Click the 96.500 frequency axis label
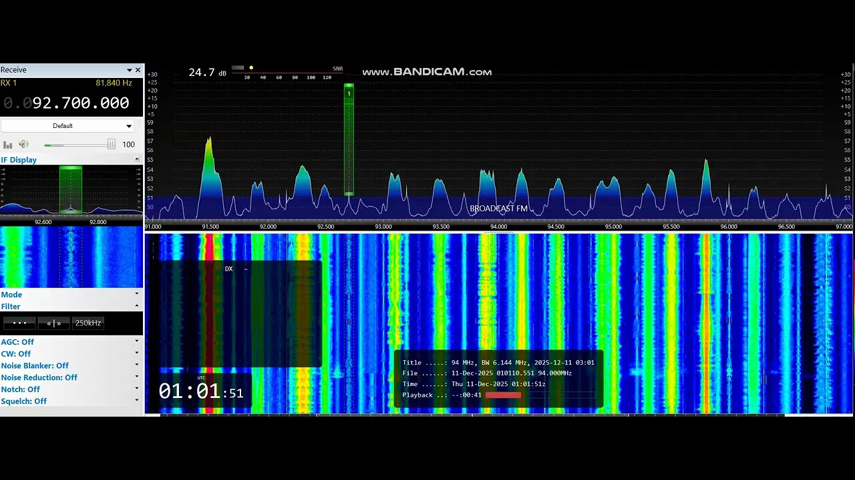855x480 pixels. point(786,227)
